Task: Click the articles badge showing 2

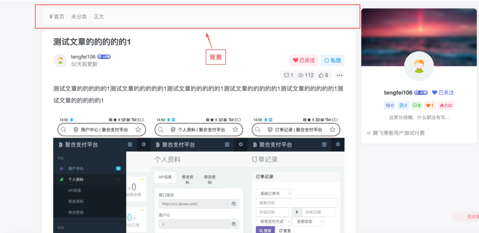Action: point(403,106)
